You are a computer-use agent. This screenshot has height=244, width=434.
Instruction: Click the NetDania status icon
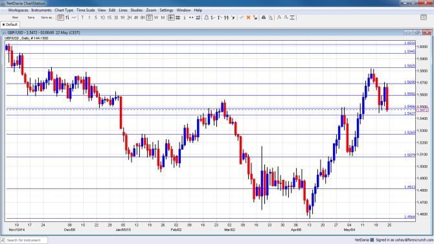coord(372,240)
